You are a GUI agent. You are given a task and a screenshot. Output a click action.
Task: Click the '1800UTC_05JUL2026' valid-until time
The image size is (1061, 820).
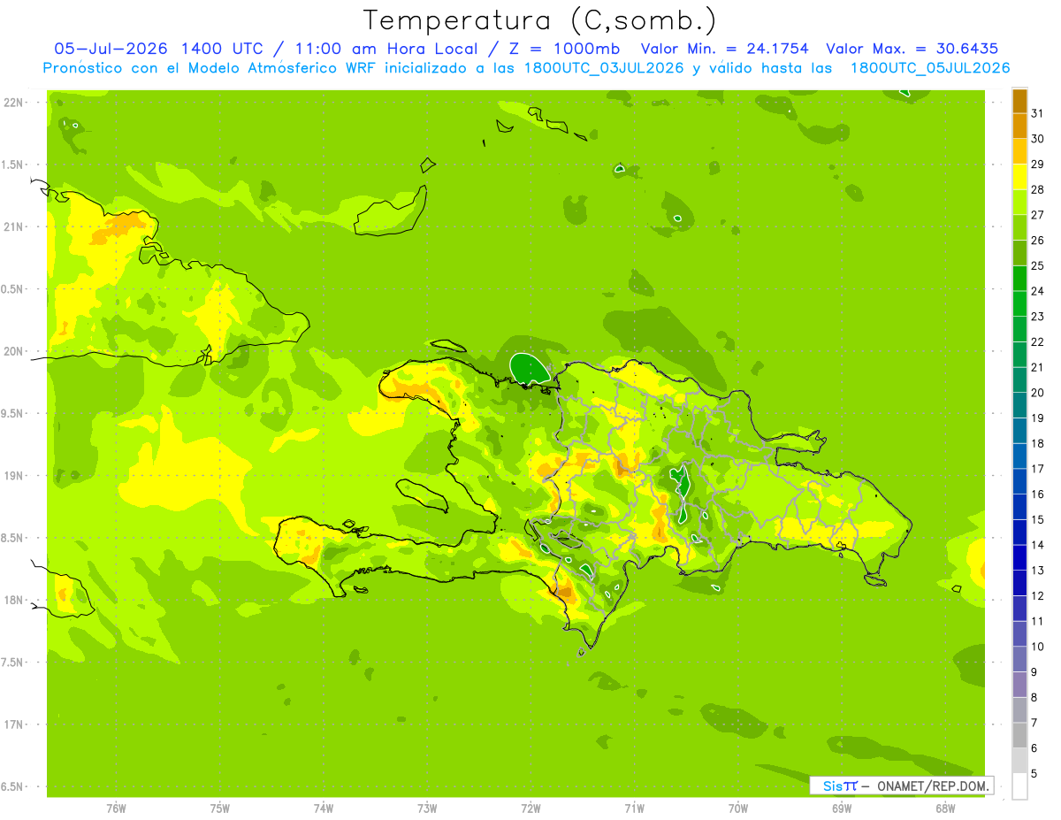point(930,68)
